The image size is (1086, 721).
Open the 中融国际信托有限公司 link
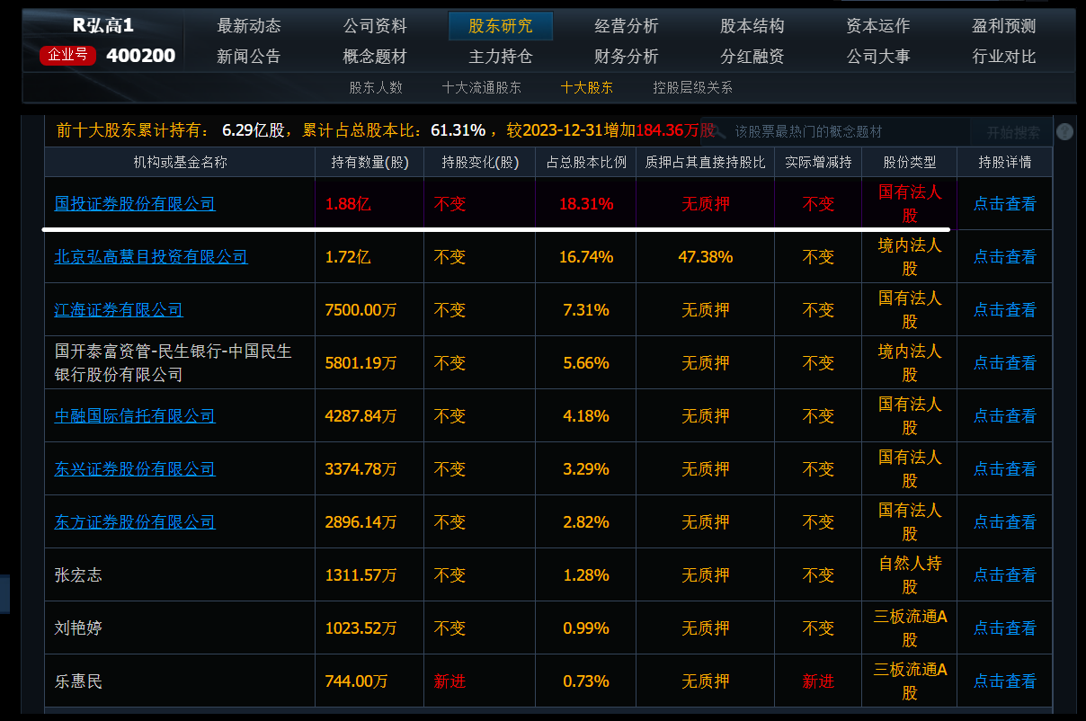tap(135, 416)
